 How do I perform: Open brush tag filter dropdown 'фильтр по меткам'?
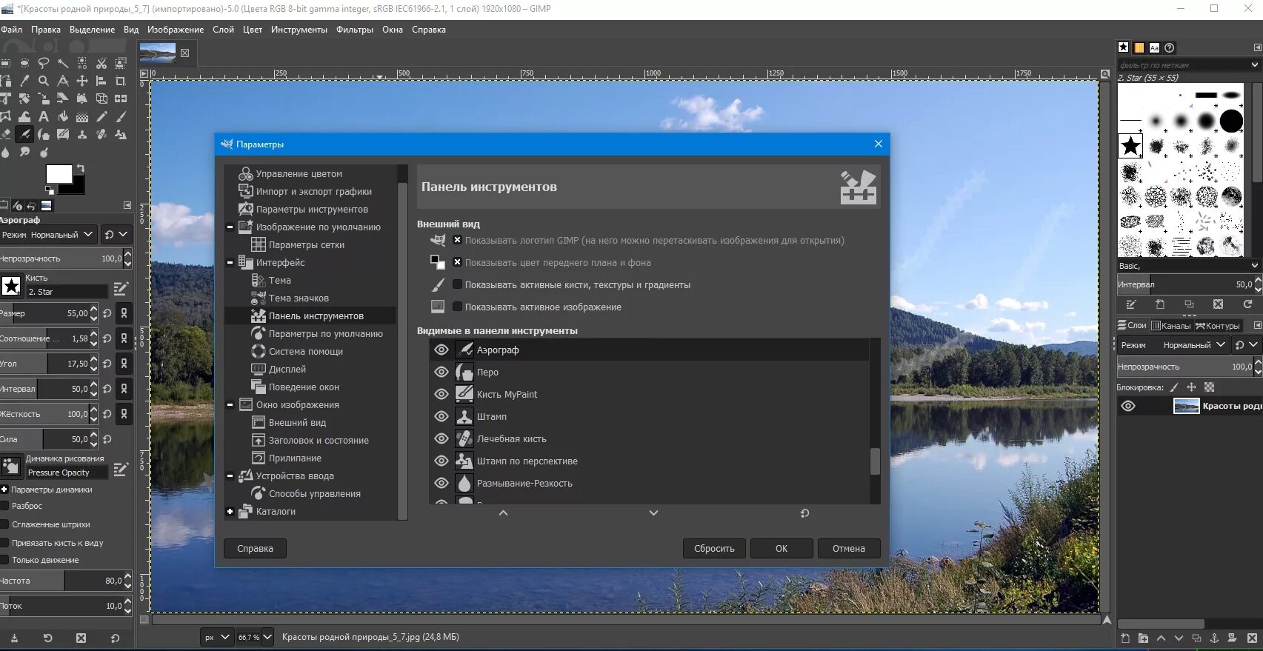pos(1254,65)
